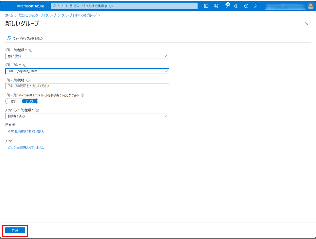Expand the グループの種類 dropdown
Screen dimensions: 316x239
(x=87, y=56)
